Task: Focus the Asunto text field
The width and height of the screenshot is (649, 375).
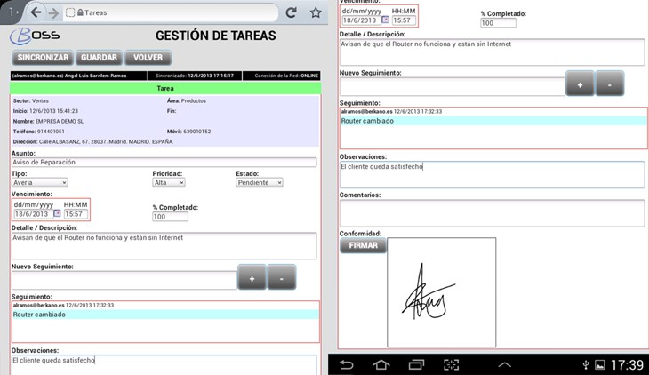Action: click(x=164, y=163)
